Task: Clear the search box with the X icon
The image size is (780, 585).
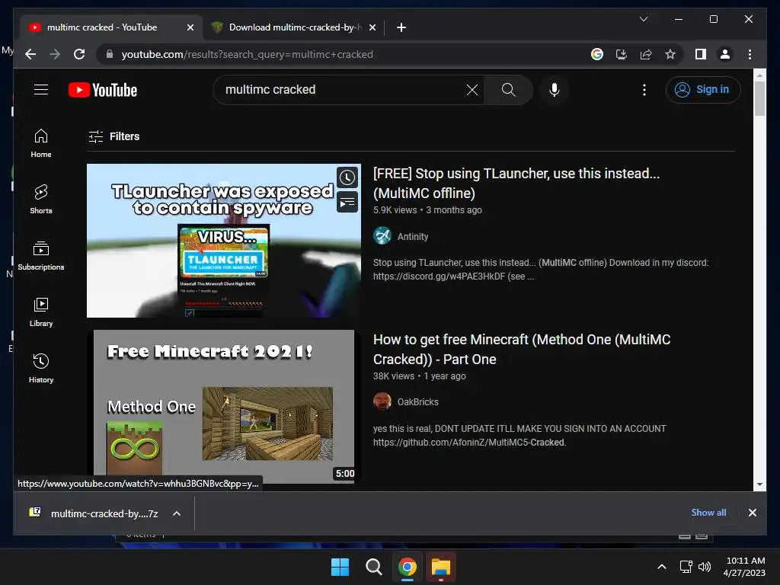Action: pyautogui.click(x=472, y=90)
